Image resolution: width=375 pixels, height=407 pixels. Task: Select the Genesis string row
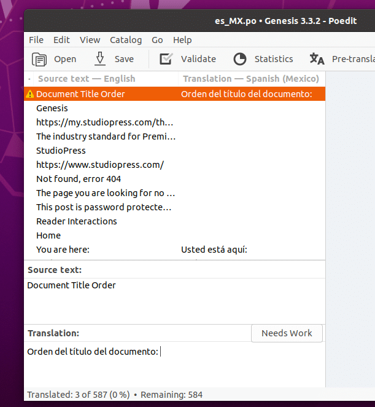click(x=175, y=108)
